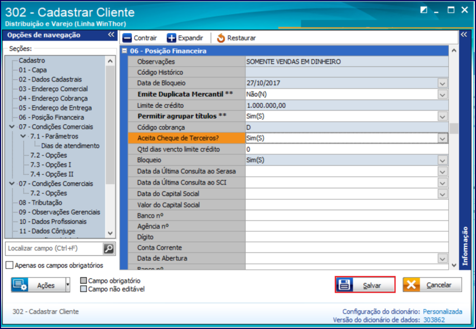Click the Localizar campo search field
Image resolution: width=476 pixels, height=329 pixels.
click(54, 249)
